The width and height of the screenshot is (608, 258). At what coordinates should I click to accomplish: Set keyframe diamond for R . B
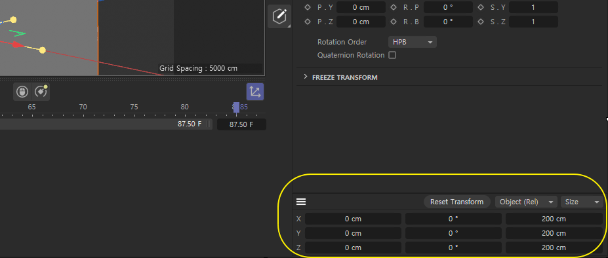click(394, 22)
